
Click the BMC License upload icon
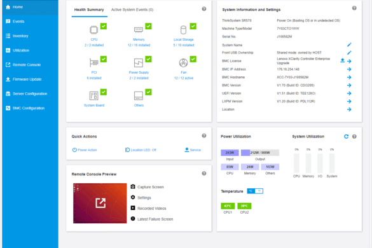coord(342,60)
